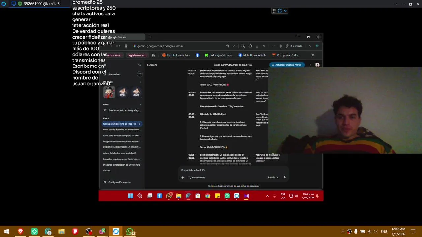The height and width of the screenshot is (237, 422).
Task: Open Gemini three-dot options menu
Action: (x=311, y=65)
